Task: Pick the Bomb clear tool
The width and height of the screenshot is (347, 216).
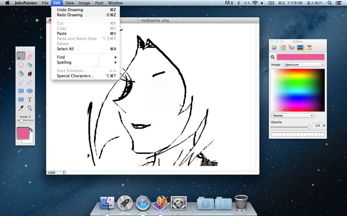Action: click(x=29, y=74)
